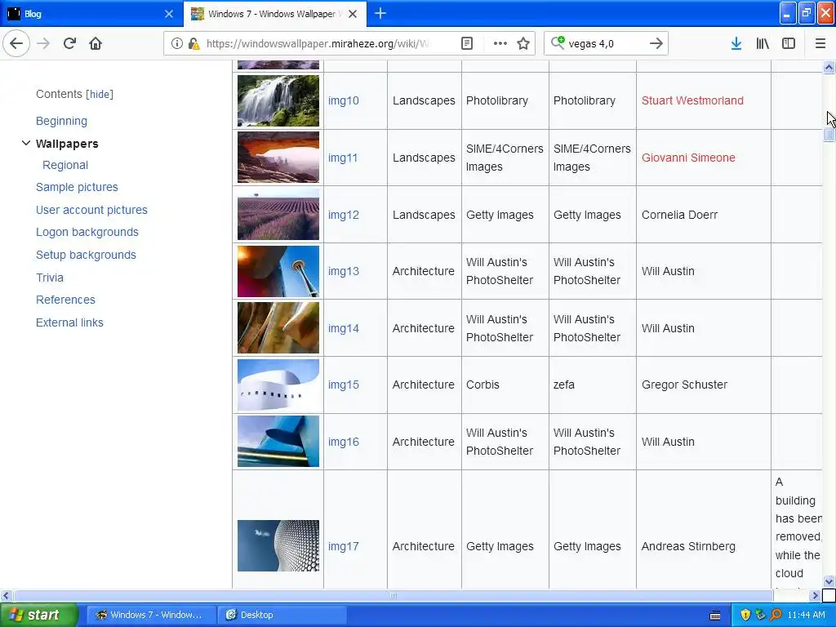Image resolution: width=836 pixels, height=627 pixels.
Task: View the white building img15 thumbnail
Action: [278, 385]
